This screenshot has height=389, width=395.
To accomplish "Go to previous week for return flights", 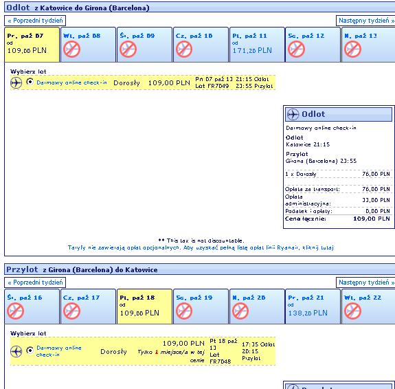I will [35, 282].
